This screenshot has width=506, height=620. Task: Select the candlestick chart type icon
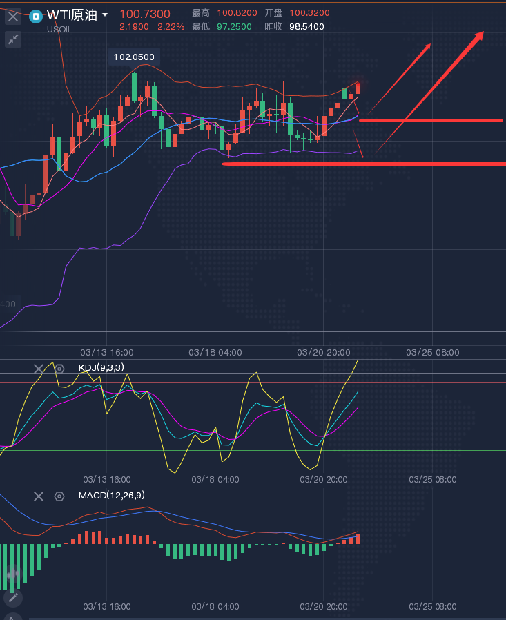tap(12, 572)
